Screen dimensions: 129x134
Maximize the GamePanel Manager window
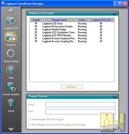tap(121, 4)
